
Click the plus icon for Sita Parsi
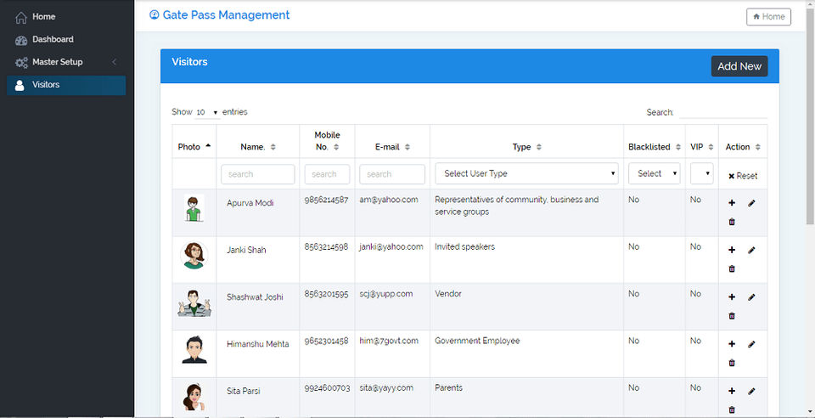pyautogui.click(x=732, y=391)
